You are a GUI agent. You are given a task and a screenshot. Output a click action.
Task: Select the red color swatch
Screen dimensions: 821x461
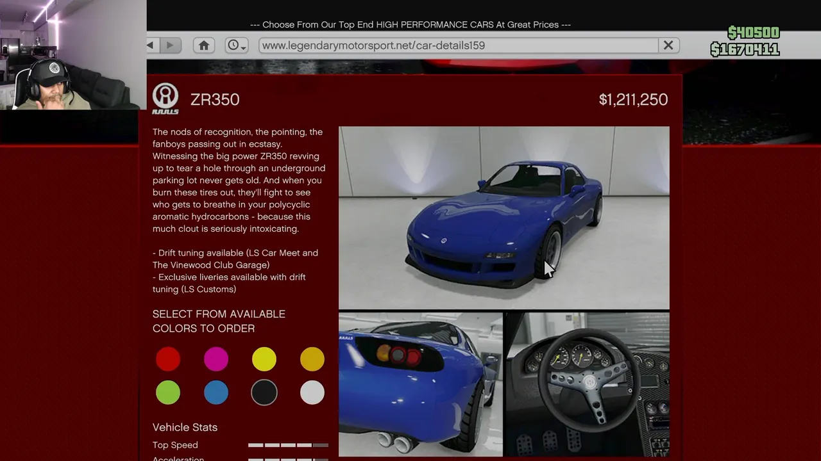click(x=168, y=359)
